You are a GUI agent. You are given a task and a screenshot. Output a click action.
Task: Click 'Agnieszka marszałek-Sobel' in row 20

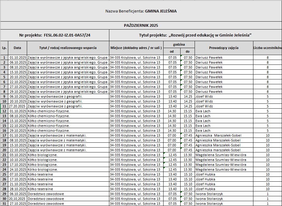coord(218,150)
